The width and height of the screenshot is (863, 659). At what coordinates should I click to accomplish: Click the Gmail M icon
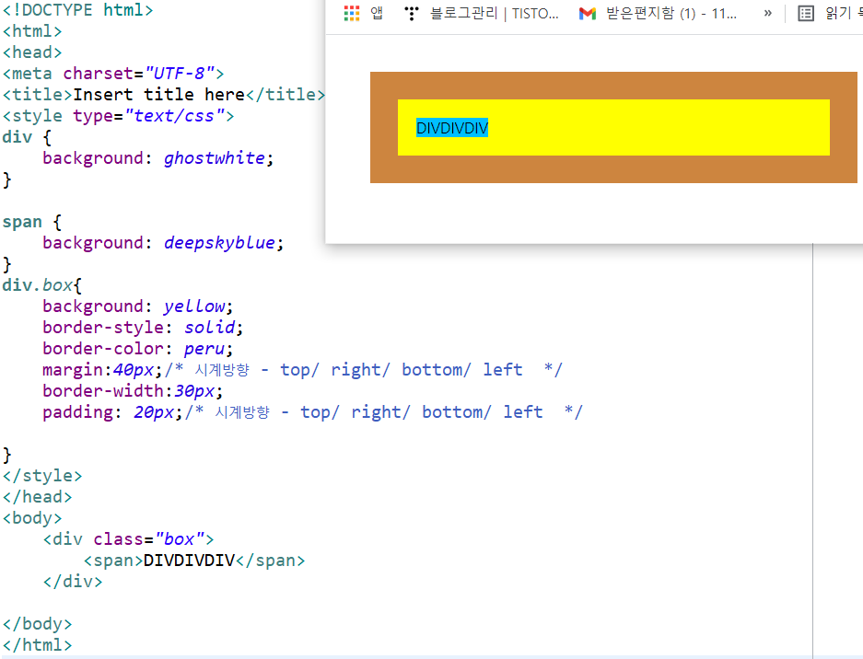click(588, 13)
